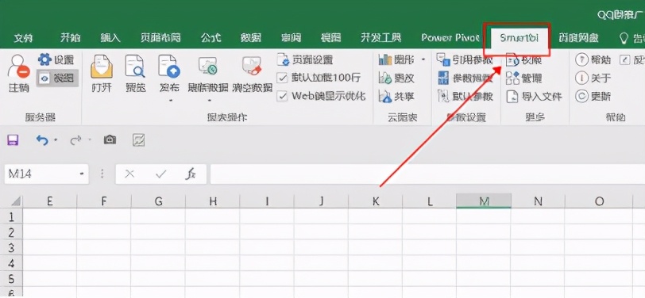The width and height of the screenshot is (645, 298).
Task: Toggle the 默认加载100行 checkbox
Action: pyautogui.click(x=283, y=78)
